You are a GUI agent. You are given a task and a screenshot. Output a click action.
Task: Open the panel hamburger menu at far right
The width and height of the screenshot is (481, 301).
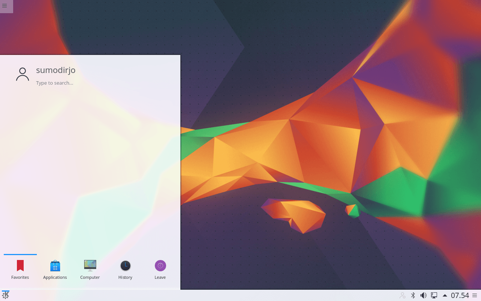pos(474,295)
